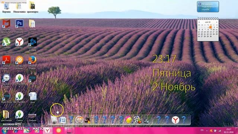238x134 pixels.
Task: Launch Yandex browser from the dock
Action: [x=176, y=120]
